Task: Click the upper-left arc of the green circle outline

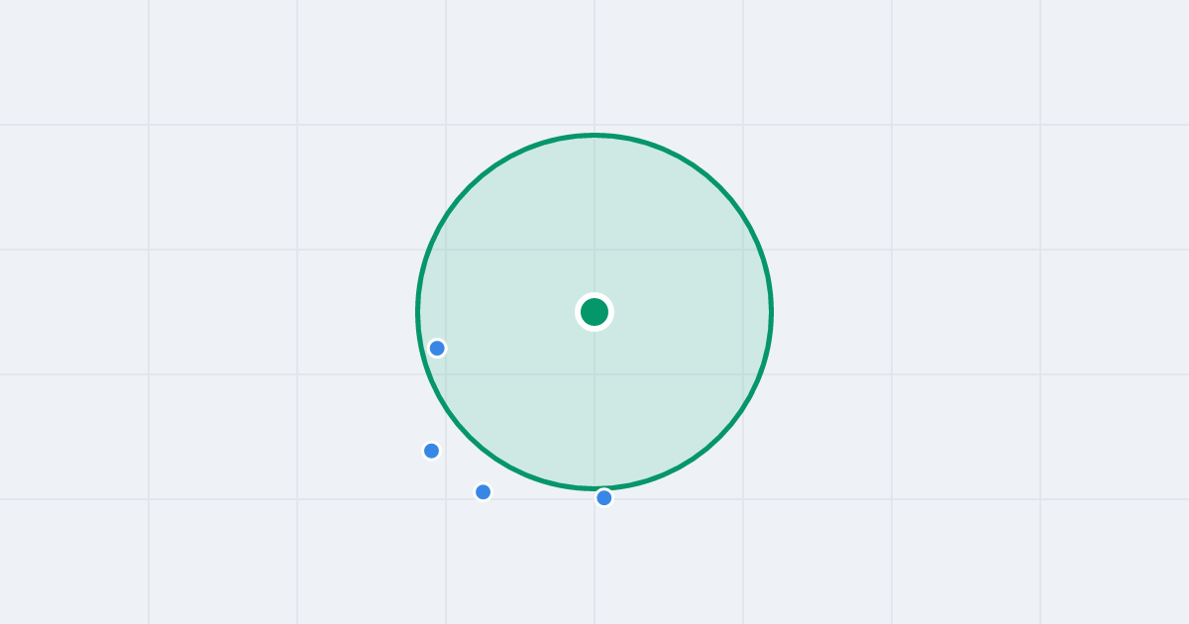Action: tap(469, 187)
